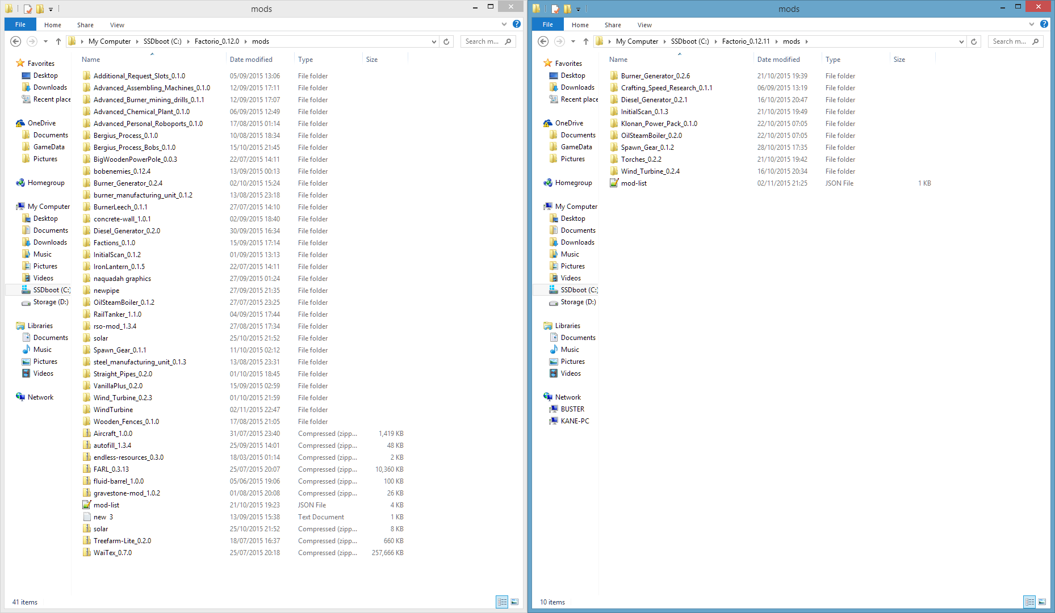Select rso-mod_1.3.4 folder
This screenshot has width=1055, height=613.
click(x=109, y=326)
